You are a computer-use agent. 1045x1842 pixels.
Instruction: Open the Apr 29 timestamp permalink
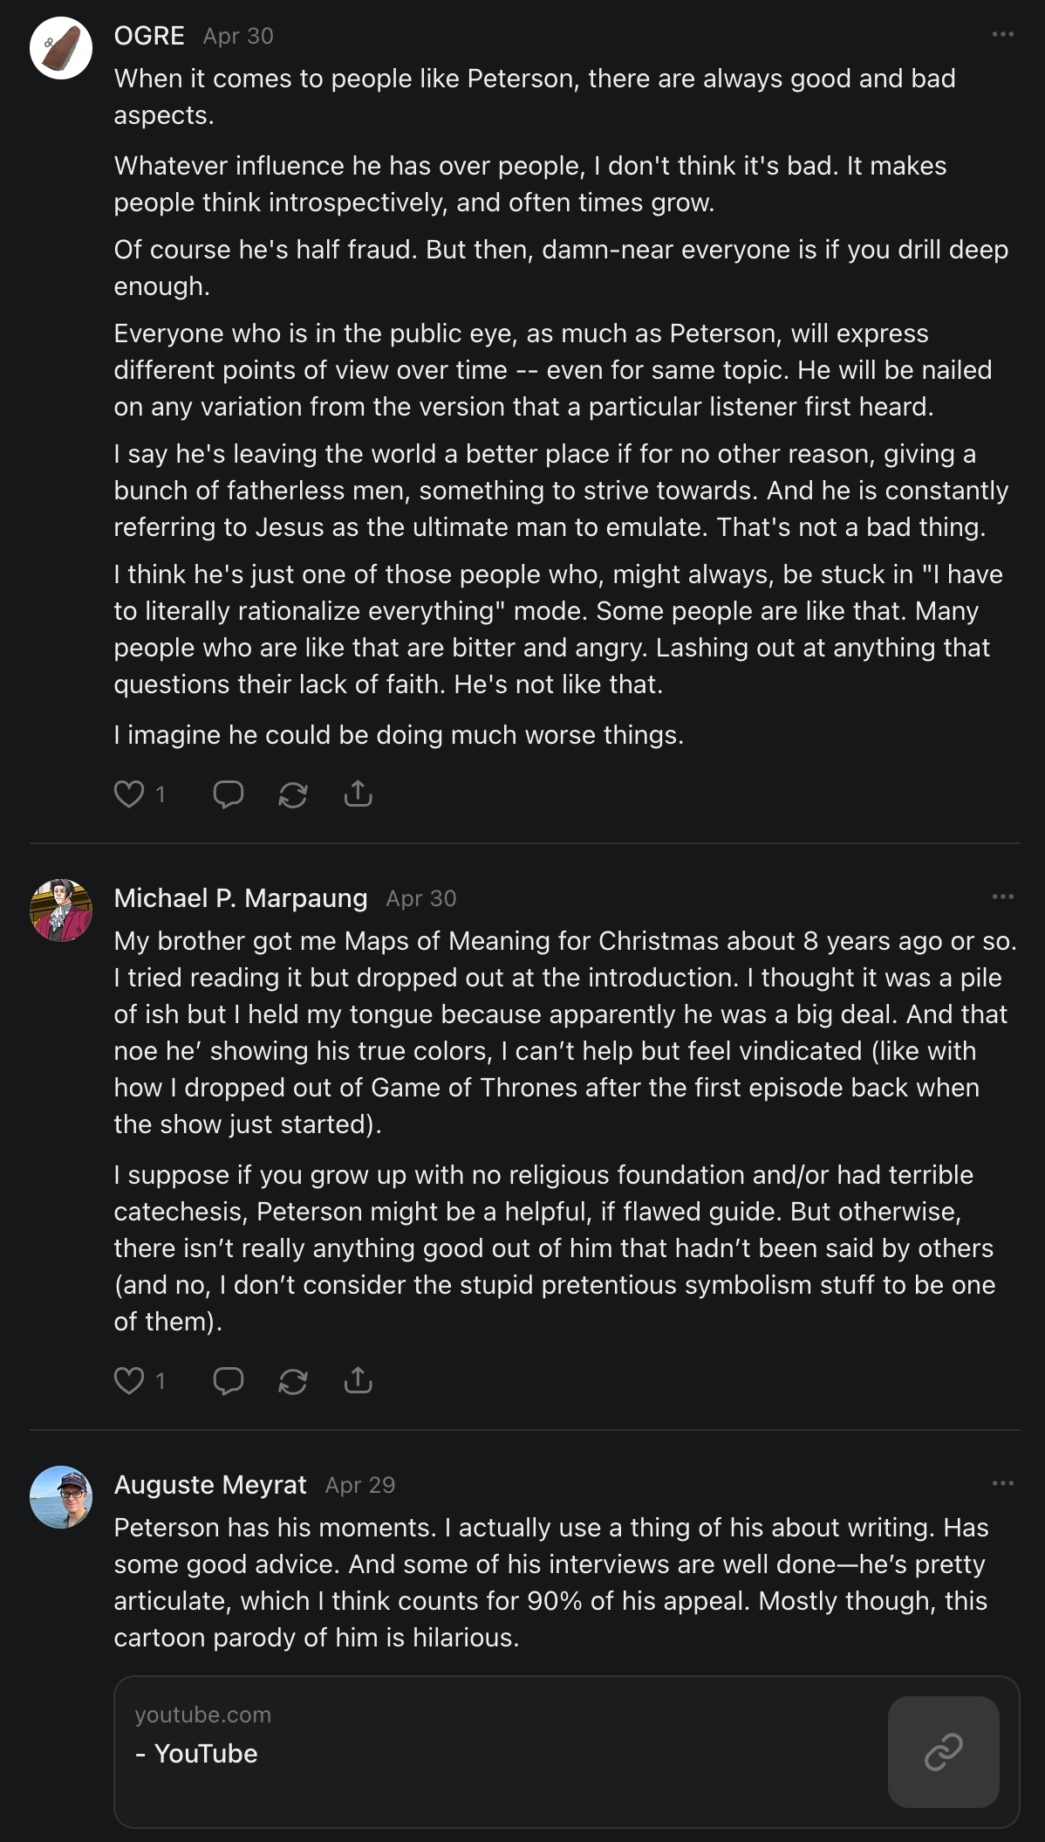[360, 1485]
